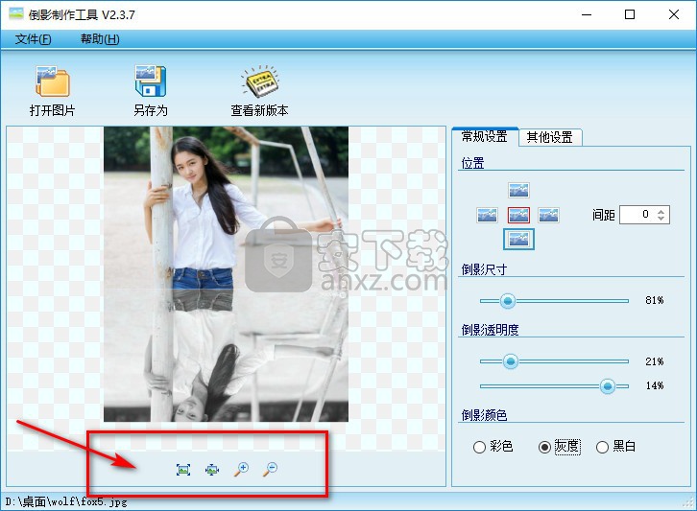The height and width of the screenshot is (511, 697).
Task: Set reflection position to left thumbnail
Action: (489, 215)
